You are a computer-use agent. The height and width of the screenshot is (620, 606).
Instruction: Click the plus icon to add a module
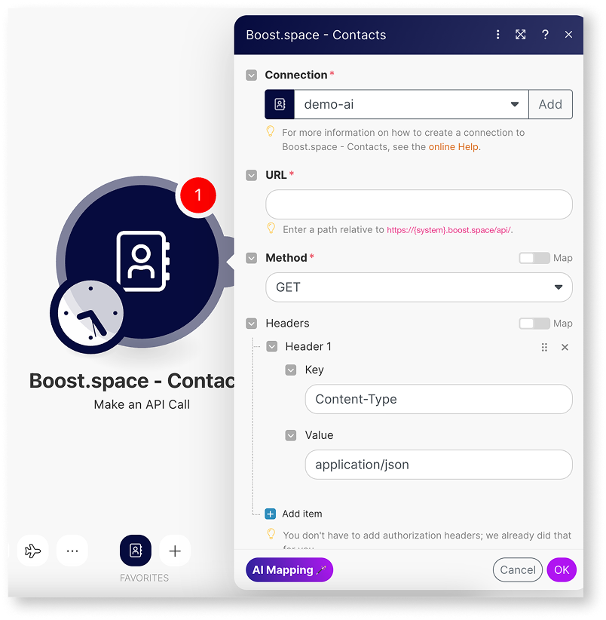[175, 551]
